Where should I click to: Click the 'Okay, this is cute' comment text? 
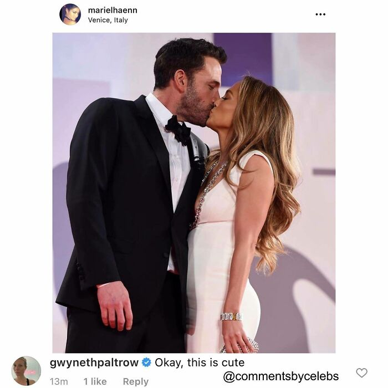point(200,363)
